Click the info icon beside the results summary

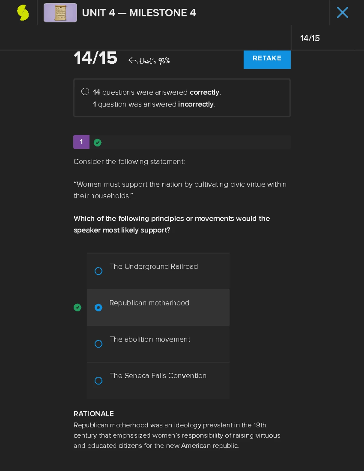tap(85, 92)
